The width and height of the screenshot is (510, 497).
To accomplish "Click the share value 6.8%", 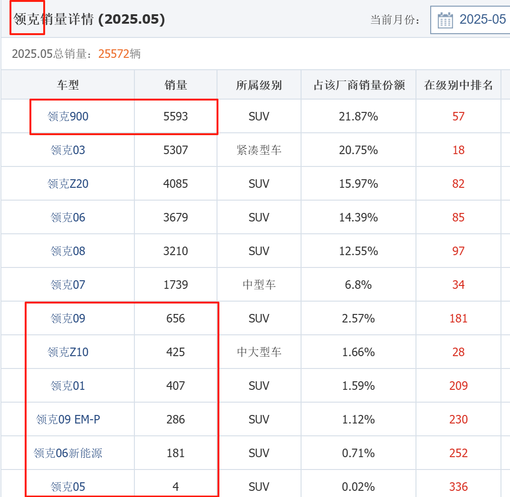I will point(359,285).
